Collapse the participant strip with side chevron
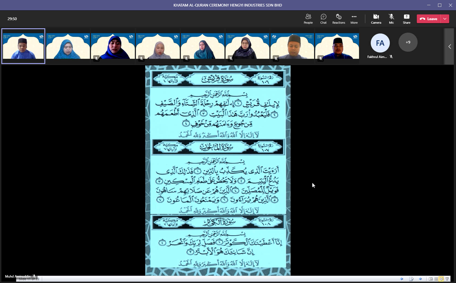This screenshot has width=456, height=283. pos(449,47)
